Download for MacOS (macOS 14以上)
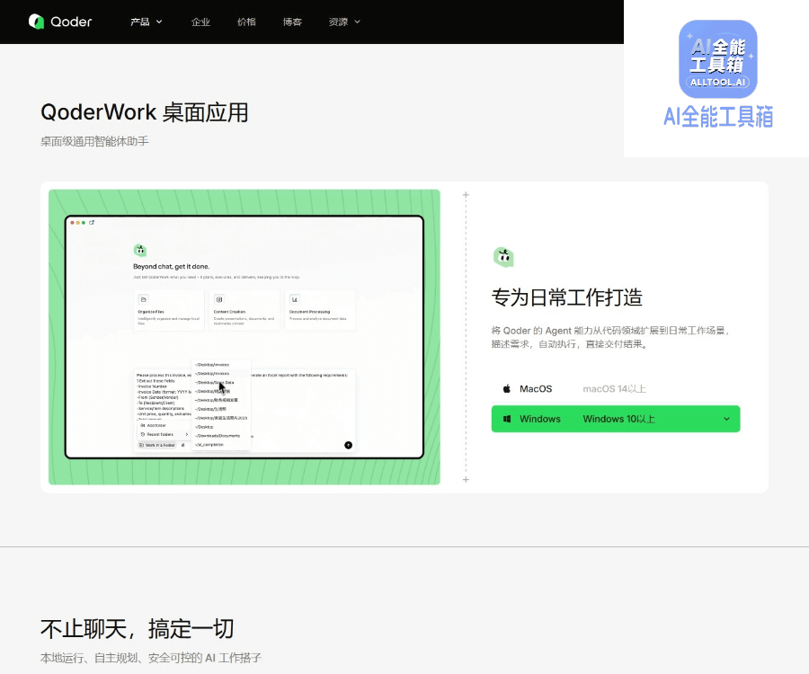Image resolution: width=809 pixels, height=674 pixels. [x=616, y=389]
